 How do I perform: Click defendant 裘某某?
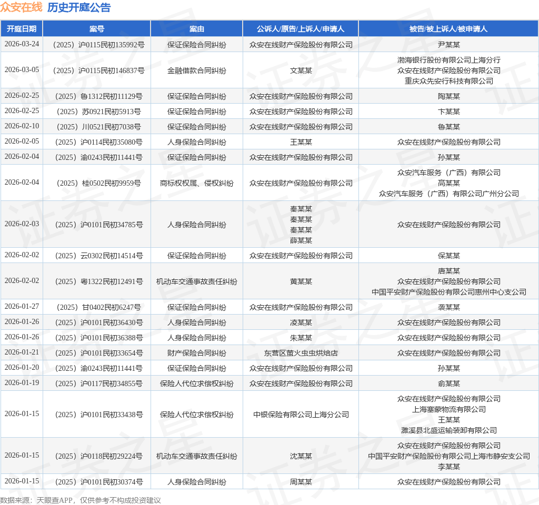point(448,307)
